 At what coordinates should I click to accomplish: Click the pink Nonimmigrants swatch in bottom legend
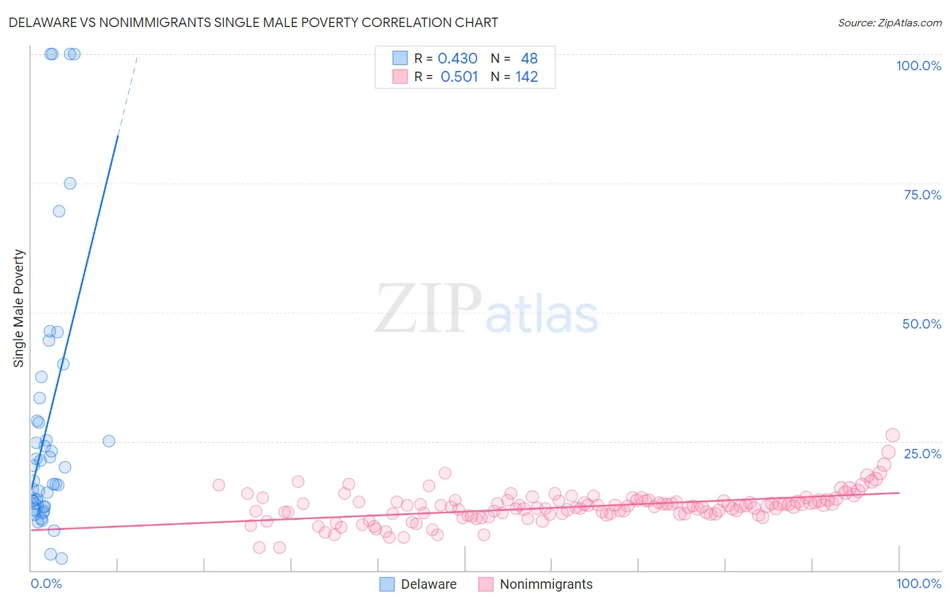[486, 584]
